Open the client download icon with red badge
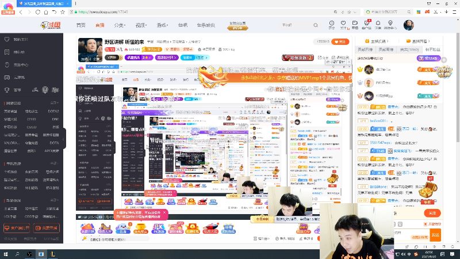460x259 pixels. click(x=367, y=25)
